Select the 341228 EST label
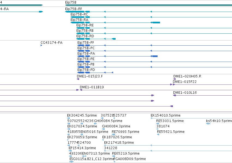 (x=111, y=148)
